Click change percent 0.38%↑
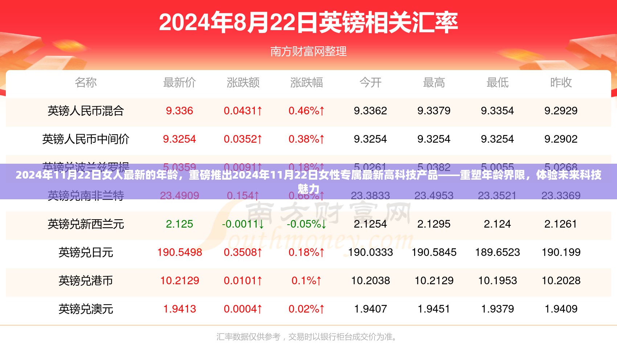This screenshot has height=363, width=617. (x=306, y=139)
